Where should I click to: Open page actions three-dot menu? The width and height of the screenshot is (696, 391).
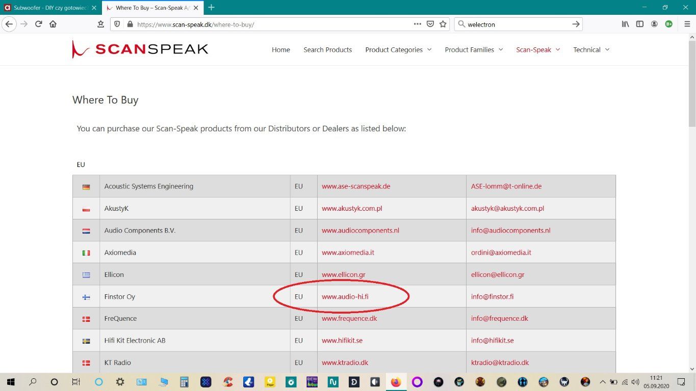(x=418, y=24)
